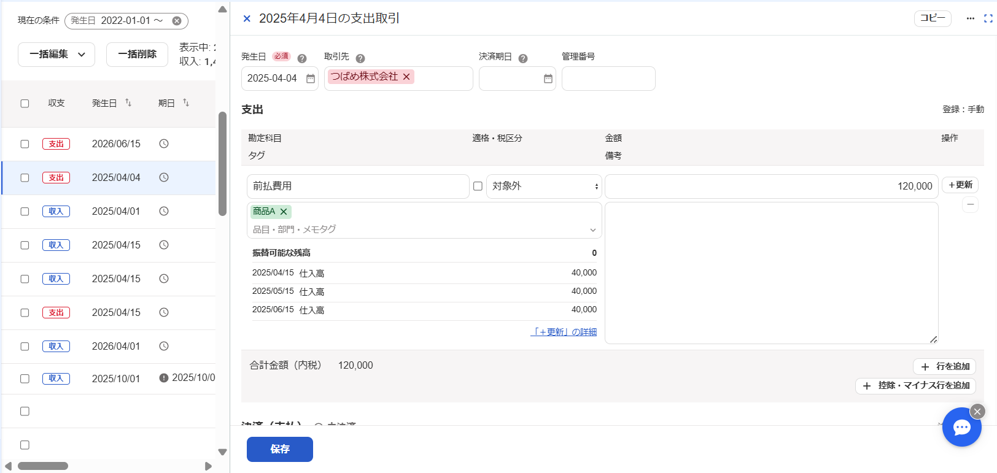Show help for 取引先 field
The width and height of the screenshot is (997, 473).
pyautogui.click(x=360, y=58)
